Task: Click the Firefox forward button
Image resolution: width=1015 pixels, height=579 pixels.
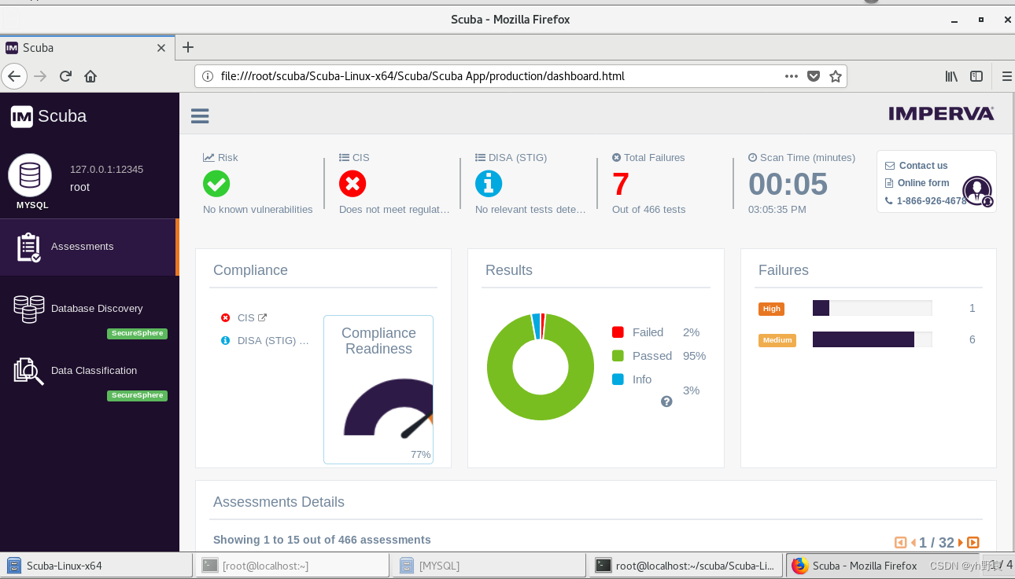Action: (41, 76)
